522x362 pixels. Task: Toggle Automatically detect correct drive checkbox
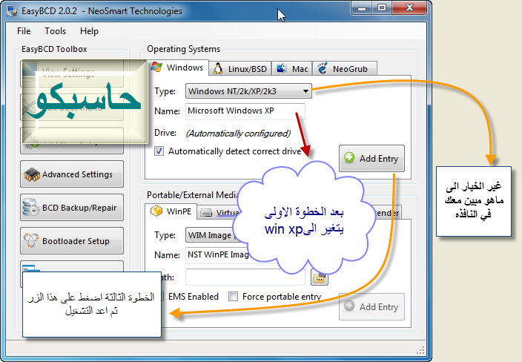[159, 151]
